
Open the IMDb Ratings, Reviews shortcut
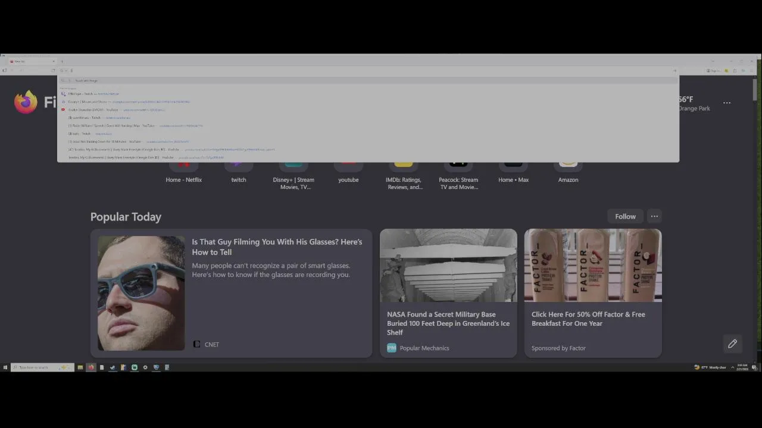coord(404,177)
